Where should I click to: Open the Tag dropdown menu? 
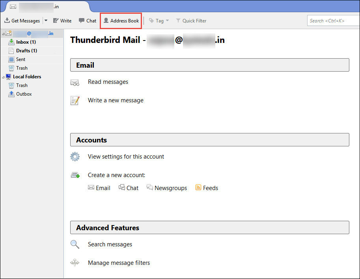[159, 20]
